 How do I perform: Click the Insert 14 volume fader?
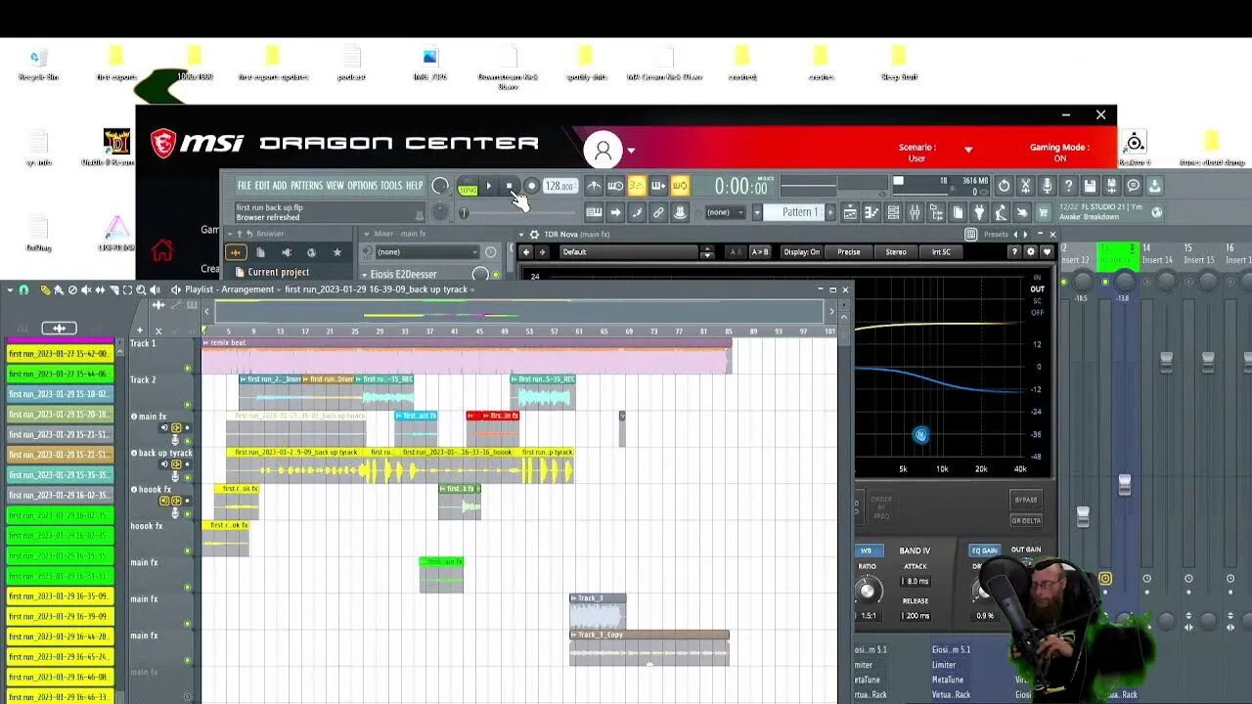pyautogui.click(x=1166, y=361)
